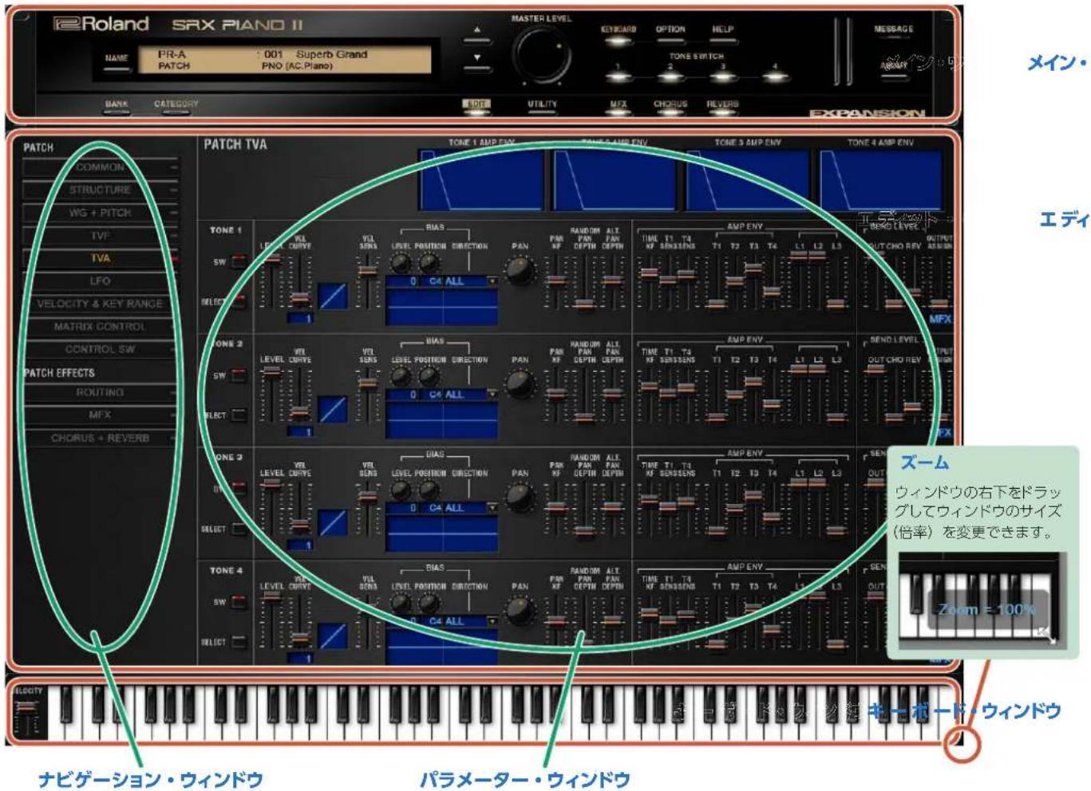Open the MFX page under Patch Effects
1091x791 pixels.
click(100, 415)
